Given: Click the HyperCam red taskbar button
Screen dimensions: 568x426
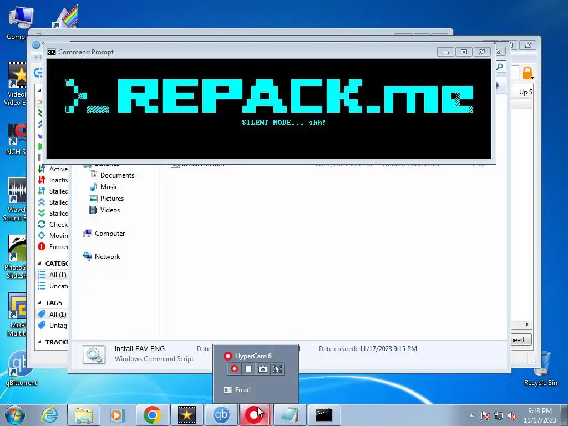Looking at the screenshot, I should (x=255, y=415).
